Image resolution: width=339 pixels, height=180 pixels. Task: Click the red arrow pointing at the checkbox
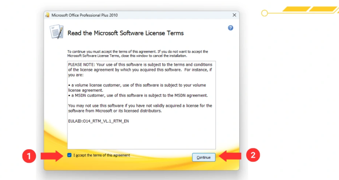52,156
